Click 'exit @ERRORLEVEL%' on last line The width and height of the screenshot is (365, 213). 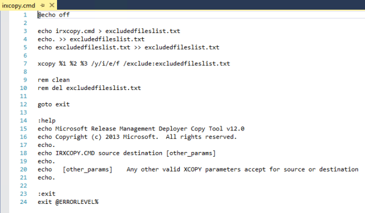pos(68,202)
